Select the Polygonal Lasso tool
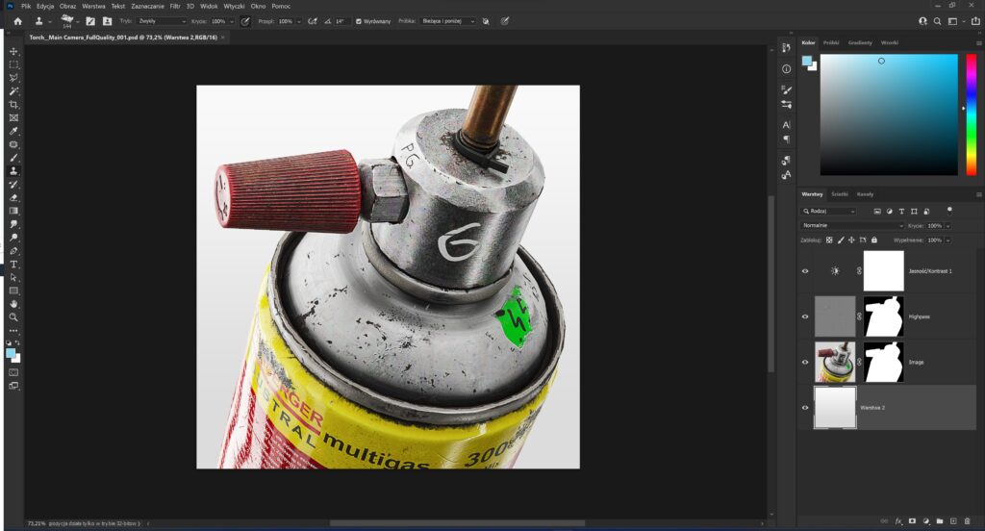 point(13,78)
